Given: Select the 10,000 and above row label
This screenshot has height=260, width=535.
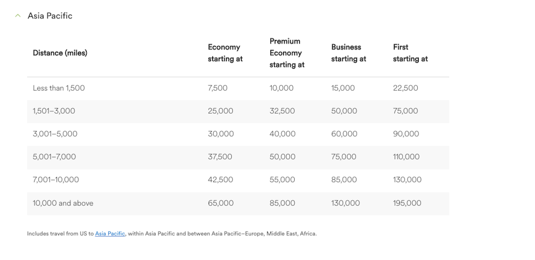Looking at the screenshot, I should (63, 203).
